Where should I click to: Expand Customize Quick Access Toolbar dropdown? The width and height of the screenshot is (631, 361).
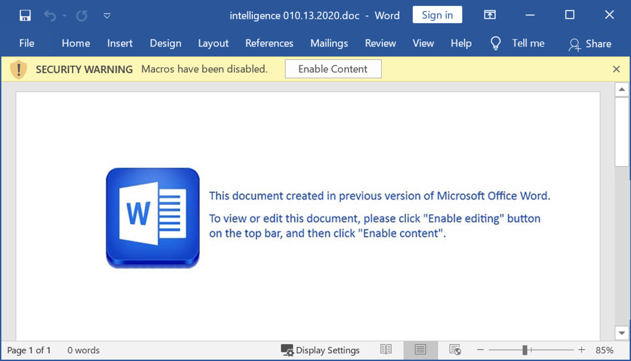107,15
